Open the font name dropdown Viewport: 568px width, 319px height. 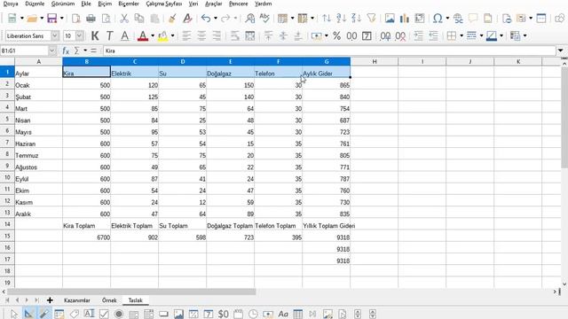point(55,35)
